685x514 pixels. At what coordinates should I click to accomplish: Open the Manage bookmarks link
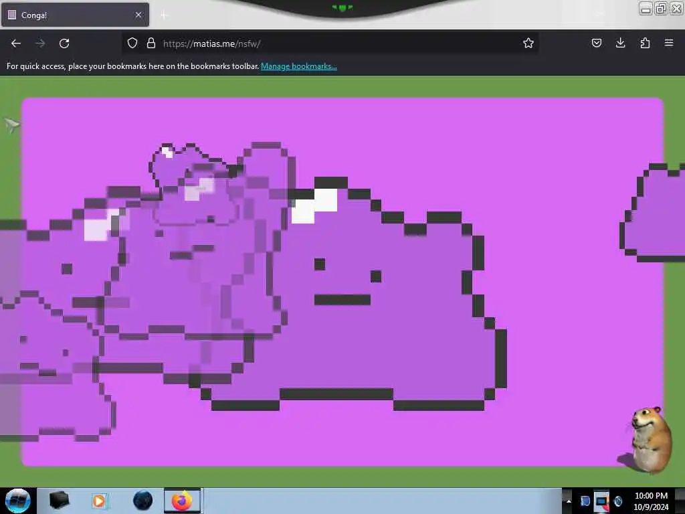pos(299,66)
